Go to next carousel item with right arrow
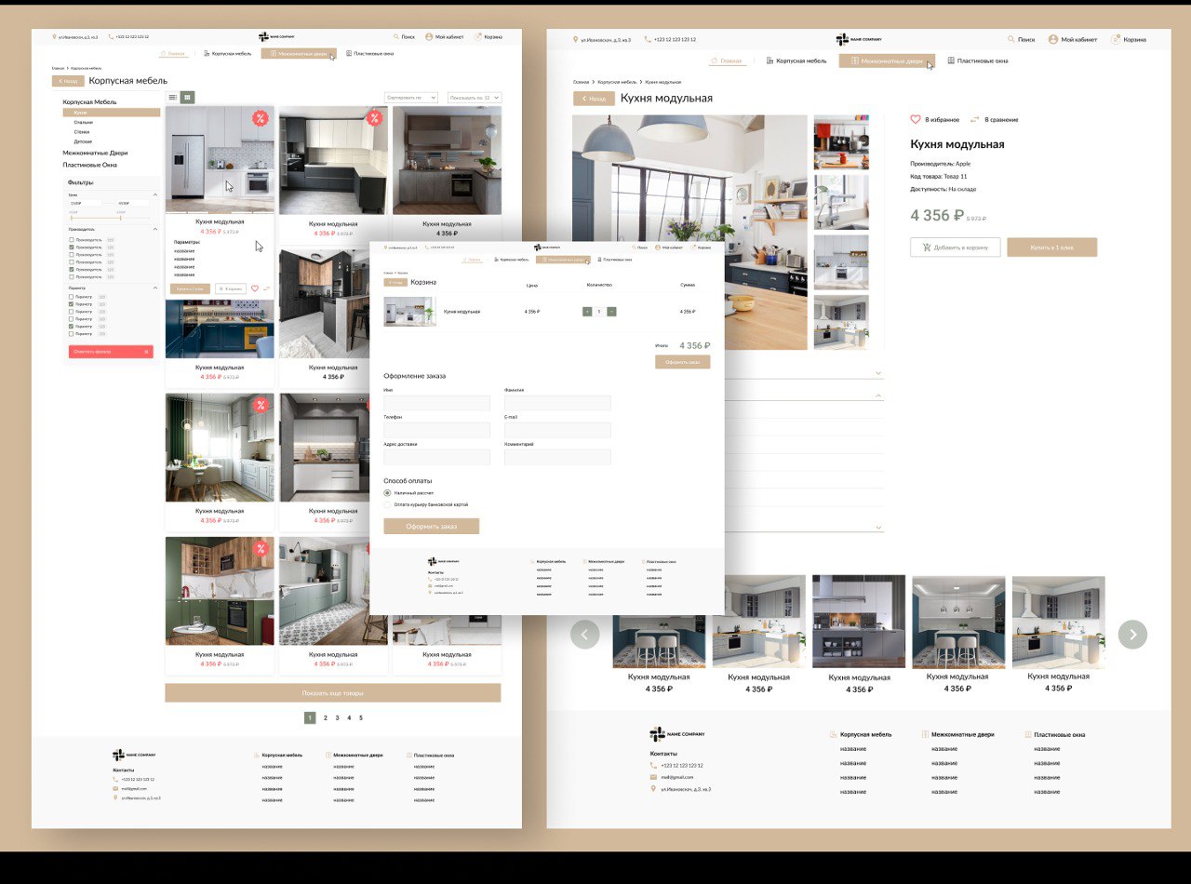1191x884 pixels. (1132, 635)
